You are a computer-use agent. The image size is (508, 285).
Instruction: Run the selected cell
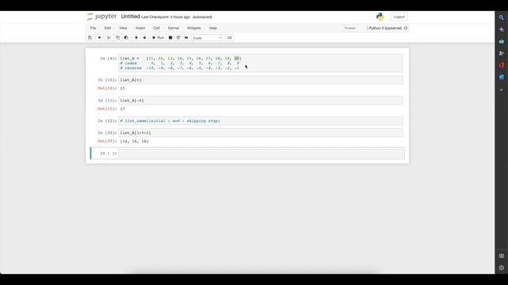(x=158, y=38)
